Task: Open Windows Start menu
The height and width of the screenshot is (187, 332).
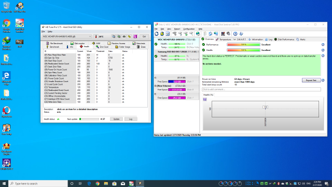Action: coord(4,183)
